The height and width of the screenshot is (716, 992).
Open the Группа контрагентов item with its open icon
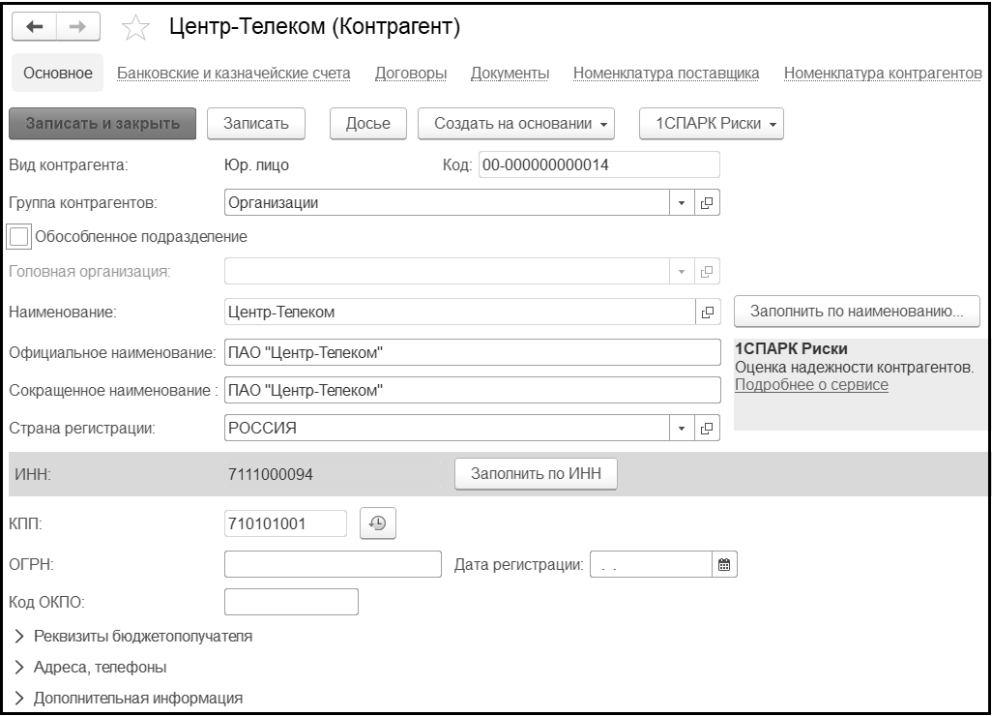click(707, 203)
